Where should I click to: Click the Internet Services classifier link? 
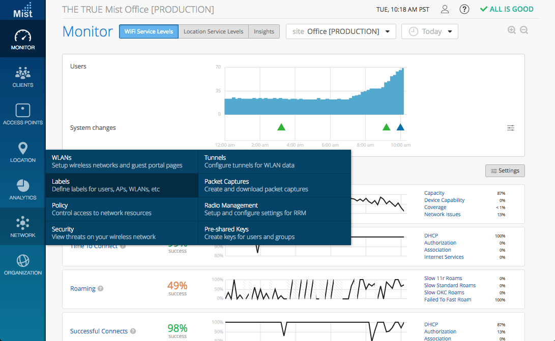click(x=444, y=257)
